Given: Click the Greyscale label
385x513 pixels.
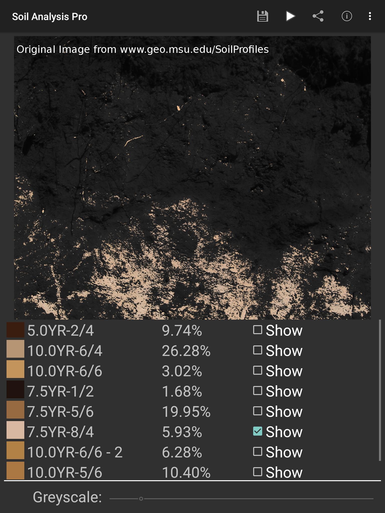Looking at the screenshot, I should coord(67,497).
